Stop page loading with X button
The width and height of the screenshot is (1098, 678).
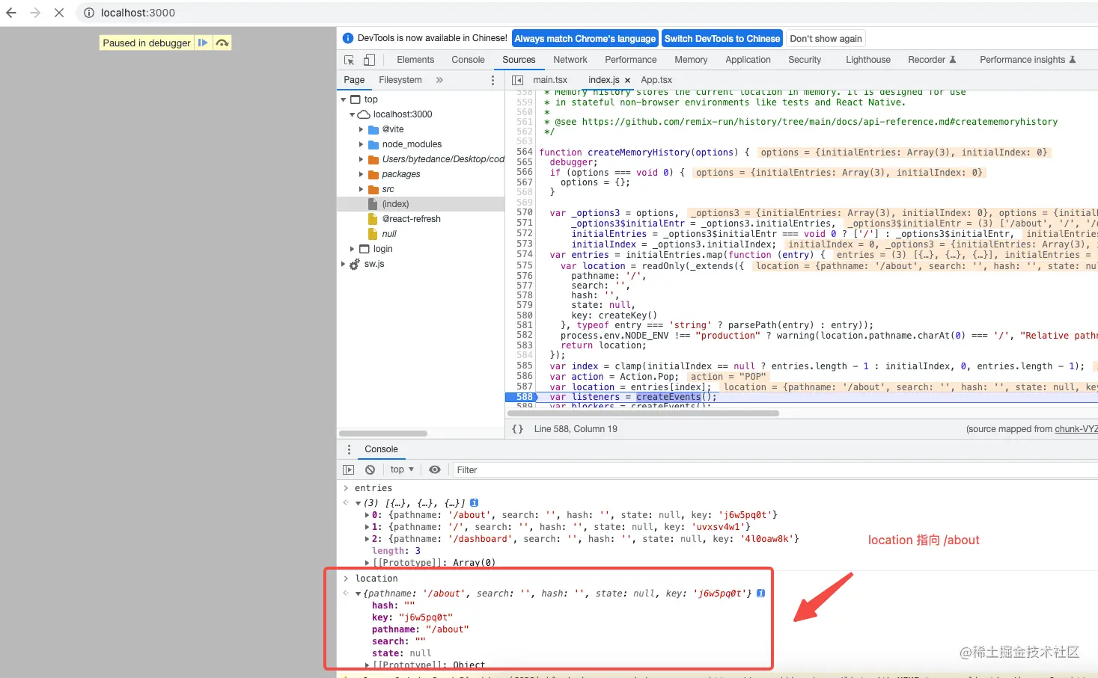point(59,13)
